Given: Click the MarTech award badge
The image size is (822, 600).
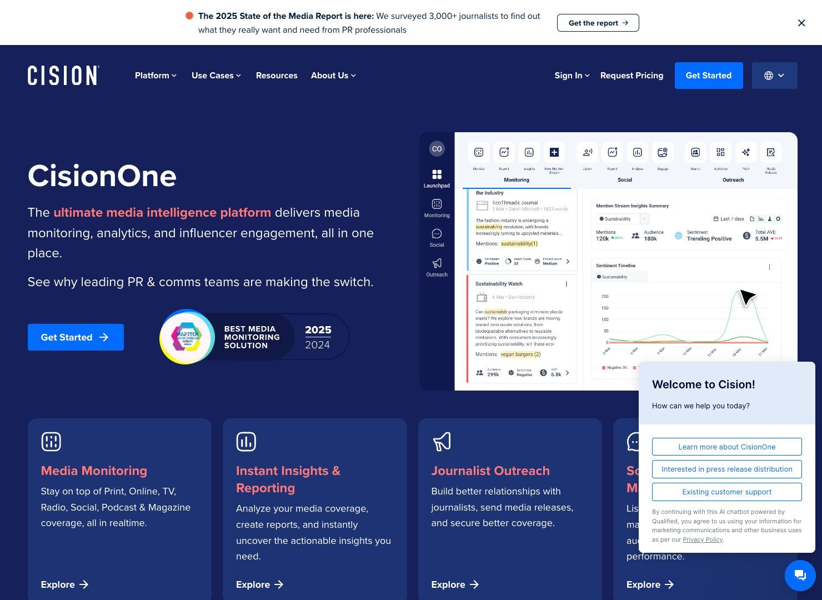Looking at the screenshot, I should pyautogui.click(x=187, y=337).
